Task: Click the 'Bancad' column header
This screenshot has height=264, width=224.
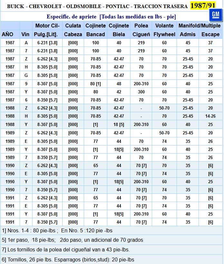Action: point(95,34)
